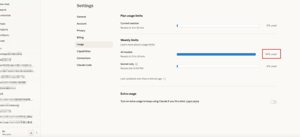Click Learn more link under Extra usage
This screenshot has height=137, width=300.
click(192, 101)
